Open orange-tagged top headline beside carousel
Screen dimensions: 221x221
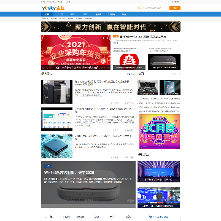point(142,37)
